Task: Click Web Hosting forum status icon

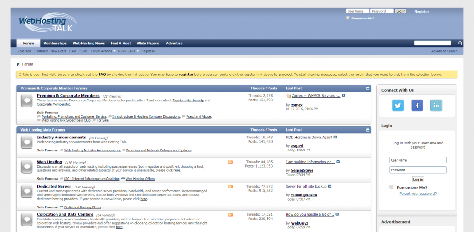Action: (27, 167)
